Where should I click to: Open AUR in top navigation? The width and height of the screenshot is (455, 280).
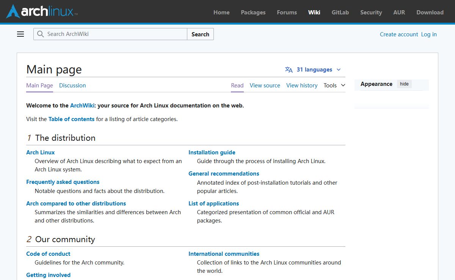pos(399,12)
